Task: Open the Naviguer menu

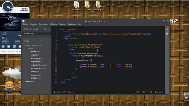Action: pyautogui.click(x=63, y=24)
